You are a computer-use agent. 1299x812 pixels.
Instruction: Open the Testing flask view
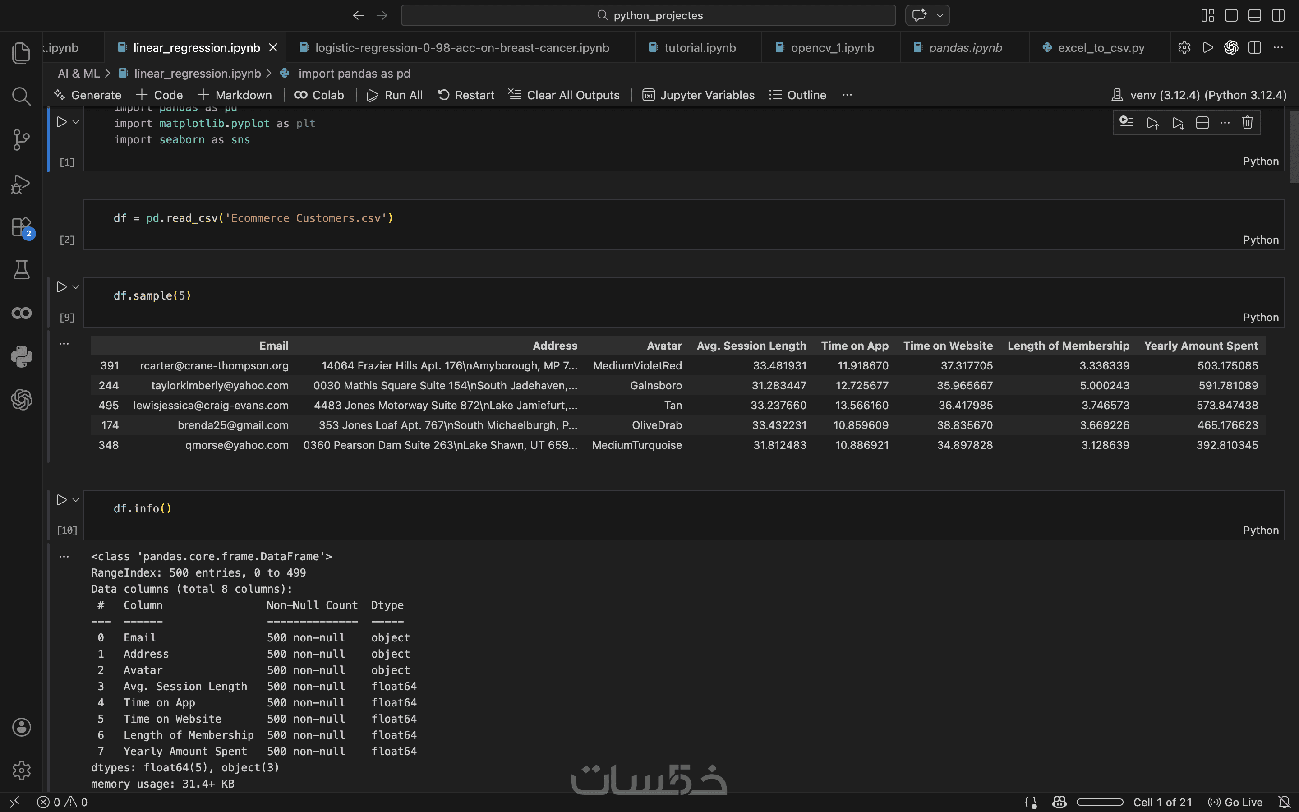(x=21, y=270)
